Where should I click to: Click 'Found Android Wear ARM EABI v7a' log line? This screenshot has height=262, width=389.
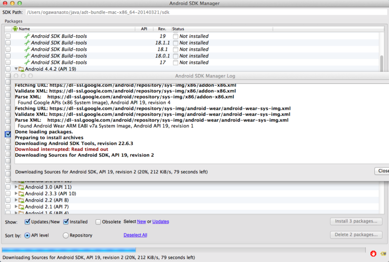click(106, 126)
